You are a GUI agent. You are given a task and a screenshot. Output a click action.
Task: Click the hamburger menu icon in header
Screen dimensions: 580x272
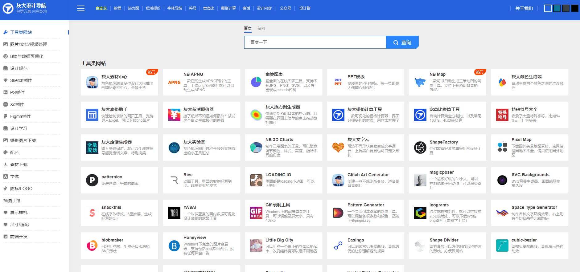(81, 8)
